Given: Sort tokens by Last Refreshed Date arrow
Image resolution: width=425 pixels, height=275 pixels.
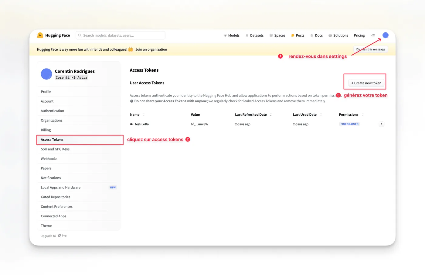Looking at the screenshot, I should point(271,115).
